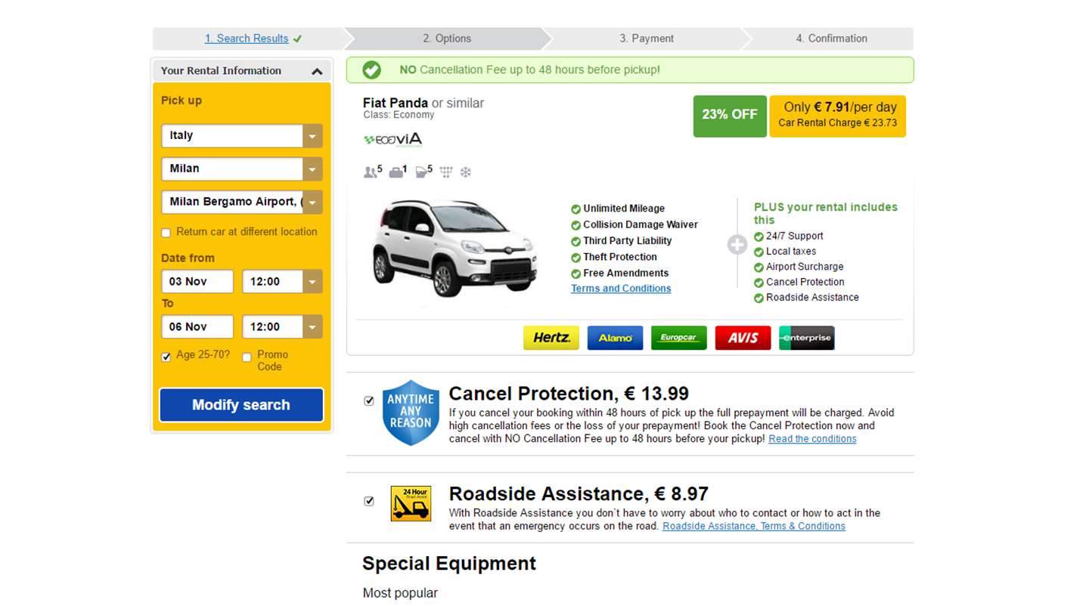The image size is (1089, 606).
Task: Click the Anytime Any Reason shield icon
Action: point(411,413)
